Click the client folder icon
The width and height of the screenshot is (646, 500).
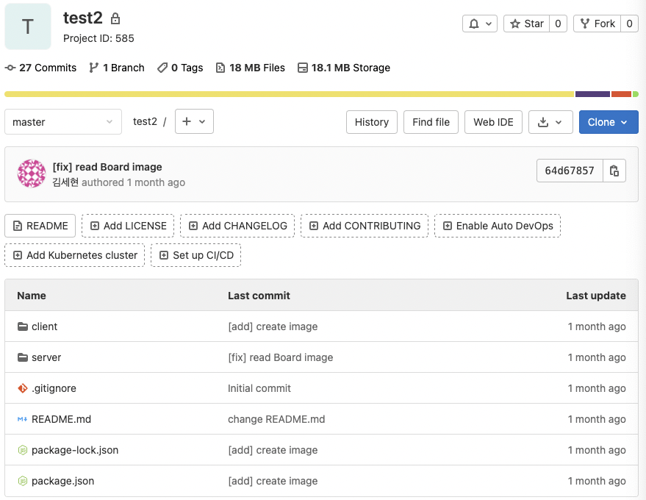23,326
